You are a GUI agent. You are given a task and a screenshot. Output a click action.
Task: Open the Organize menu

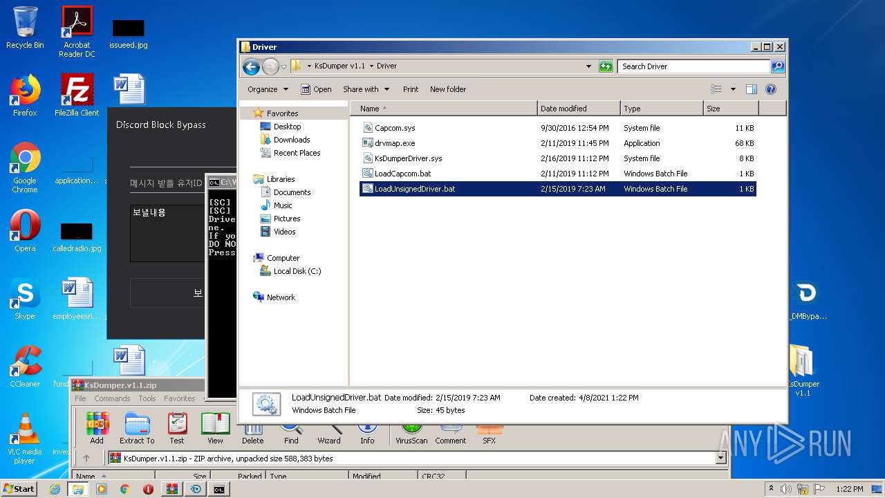point(268,89)
